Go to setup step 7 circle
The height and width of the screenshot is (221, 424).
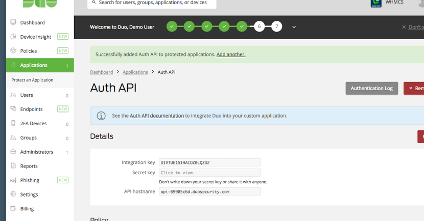(x=277, y=26)
